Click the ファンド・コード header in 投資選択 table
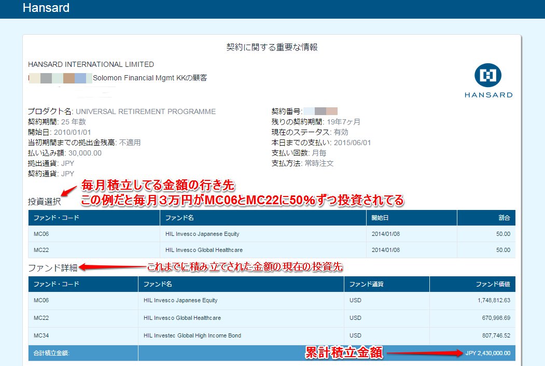 click(x=57, y=218)
